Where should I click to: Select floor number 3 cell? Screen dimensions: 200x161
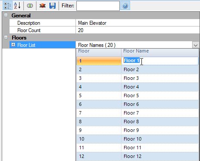click(x=99, y=78)
